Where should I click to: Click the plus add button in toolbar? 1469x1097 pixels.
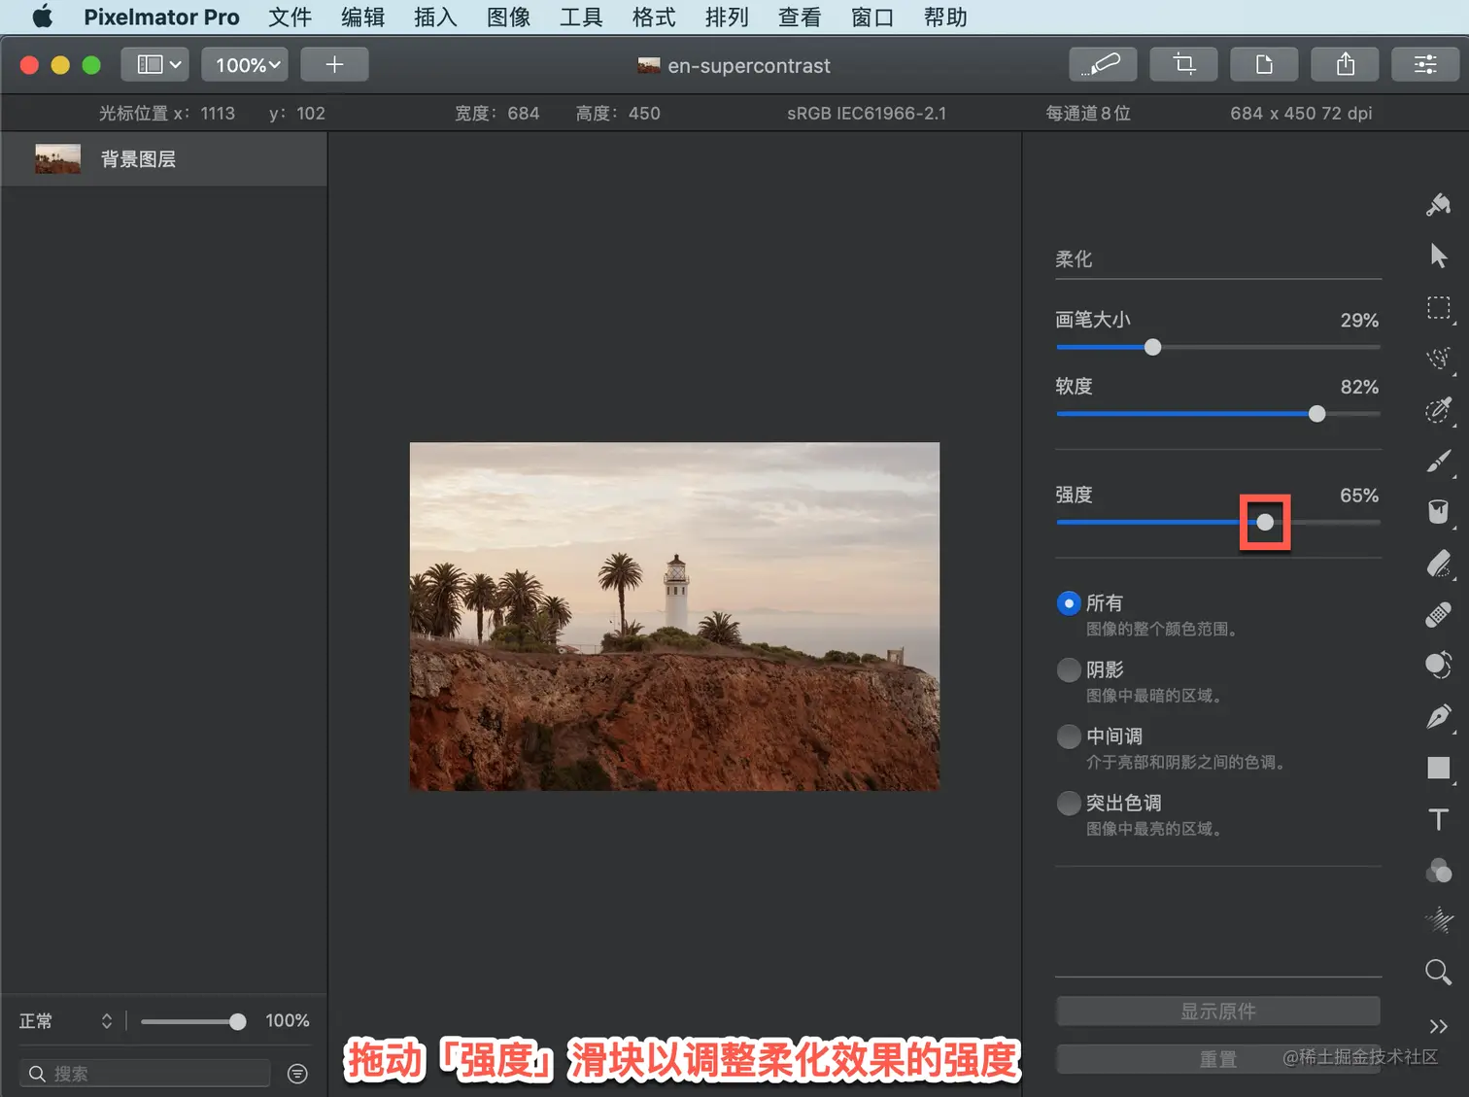pos(334,65)
